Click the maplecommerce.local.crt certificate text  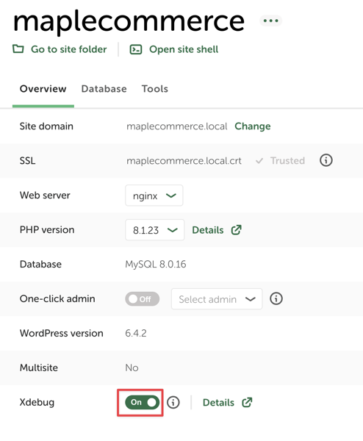184,161
